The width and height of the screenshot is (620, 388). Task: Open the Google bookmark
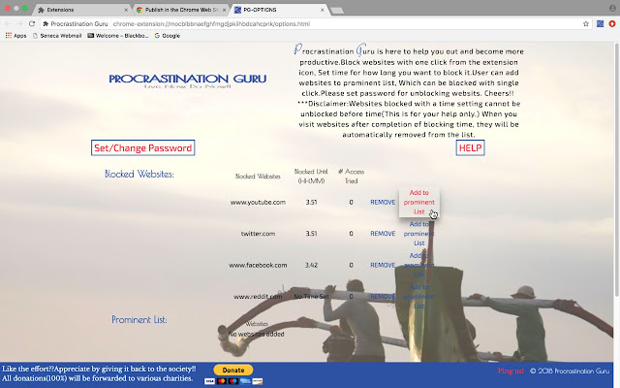pyautogui.click(x=168, y=36)
